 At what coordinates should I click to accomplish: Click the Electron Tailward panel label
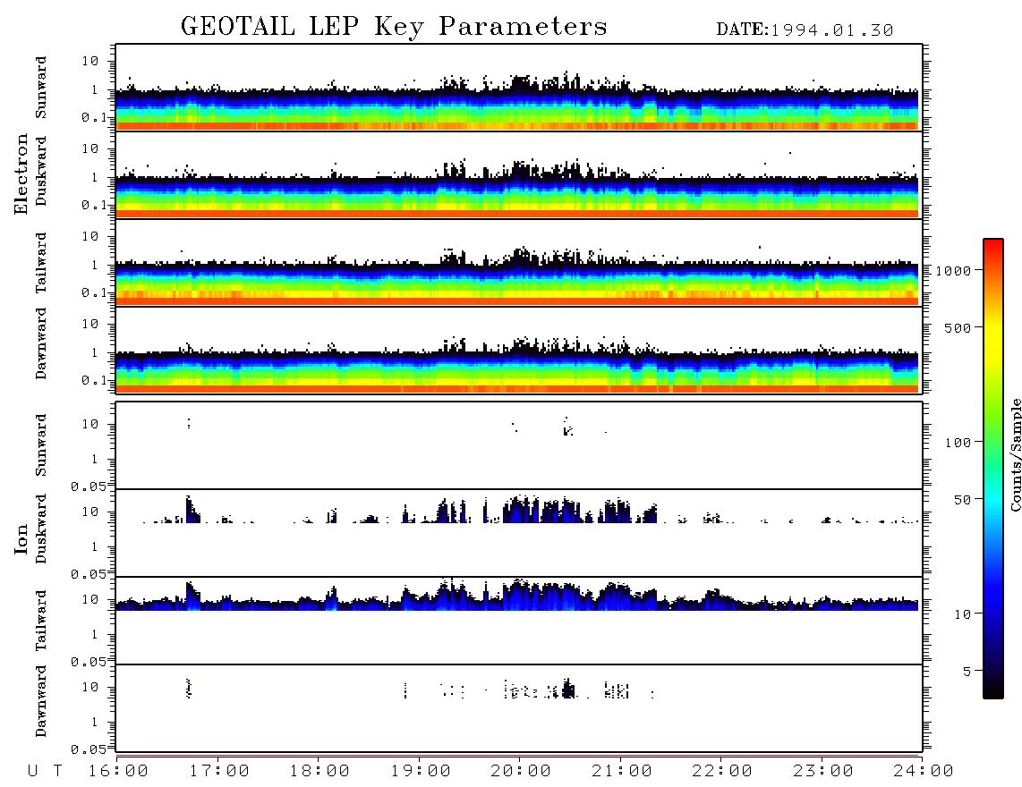point(41,263)
